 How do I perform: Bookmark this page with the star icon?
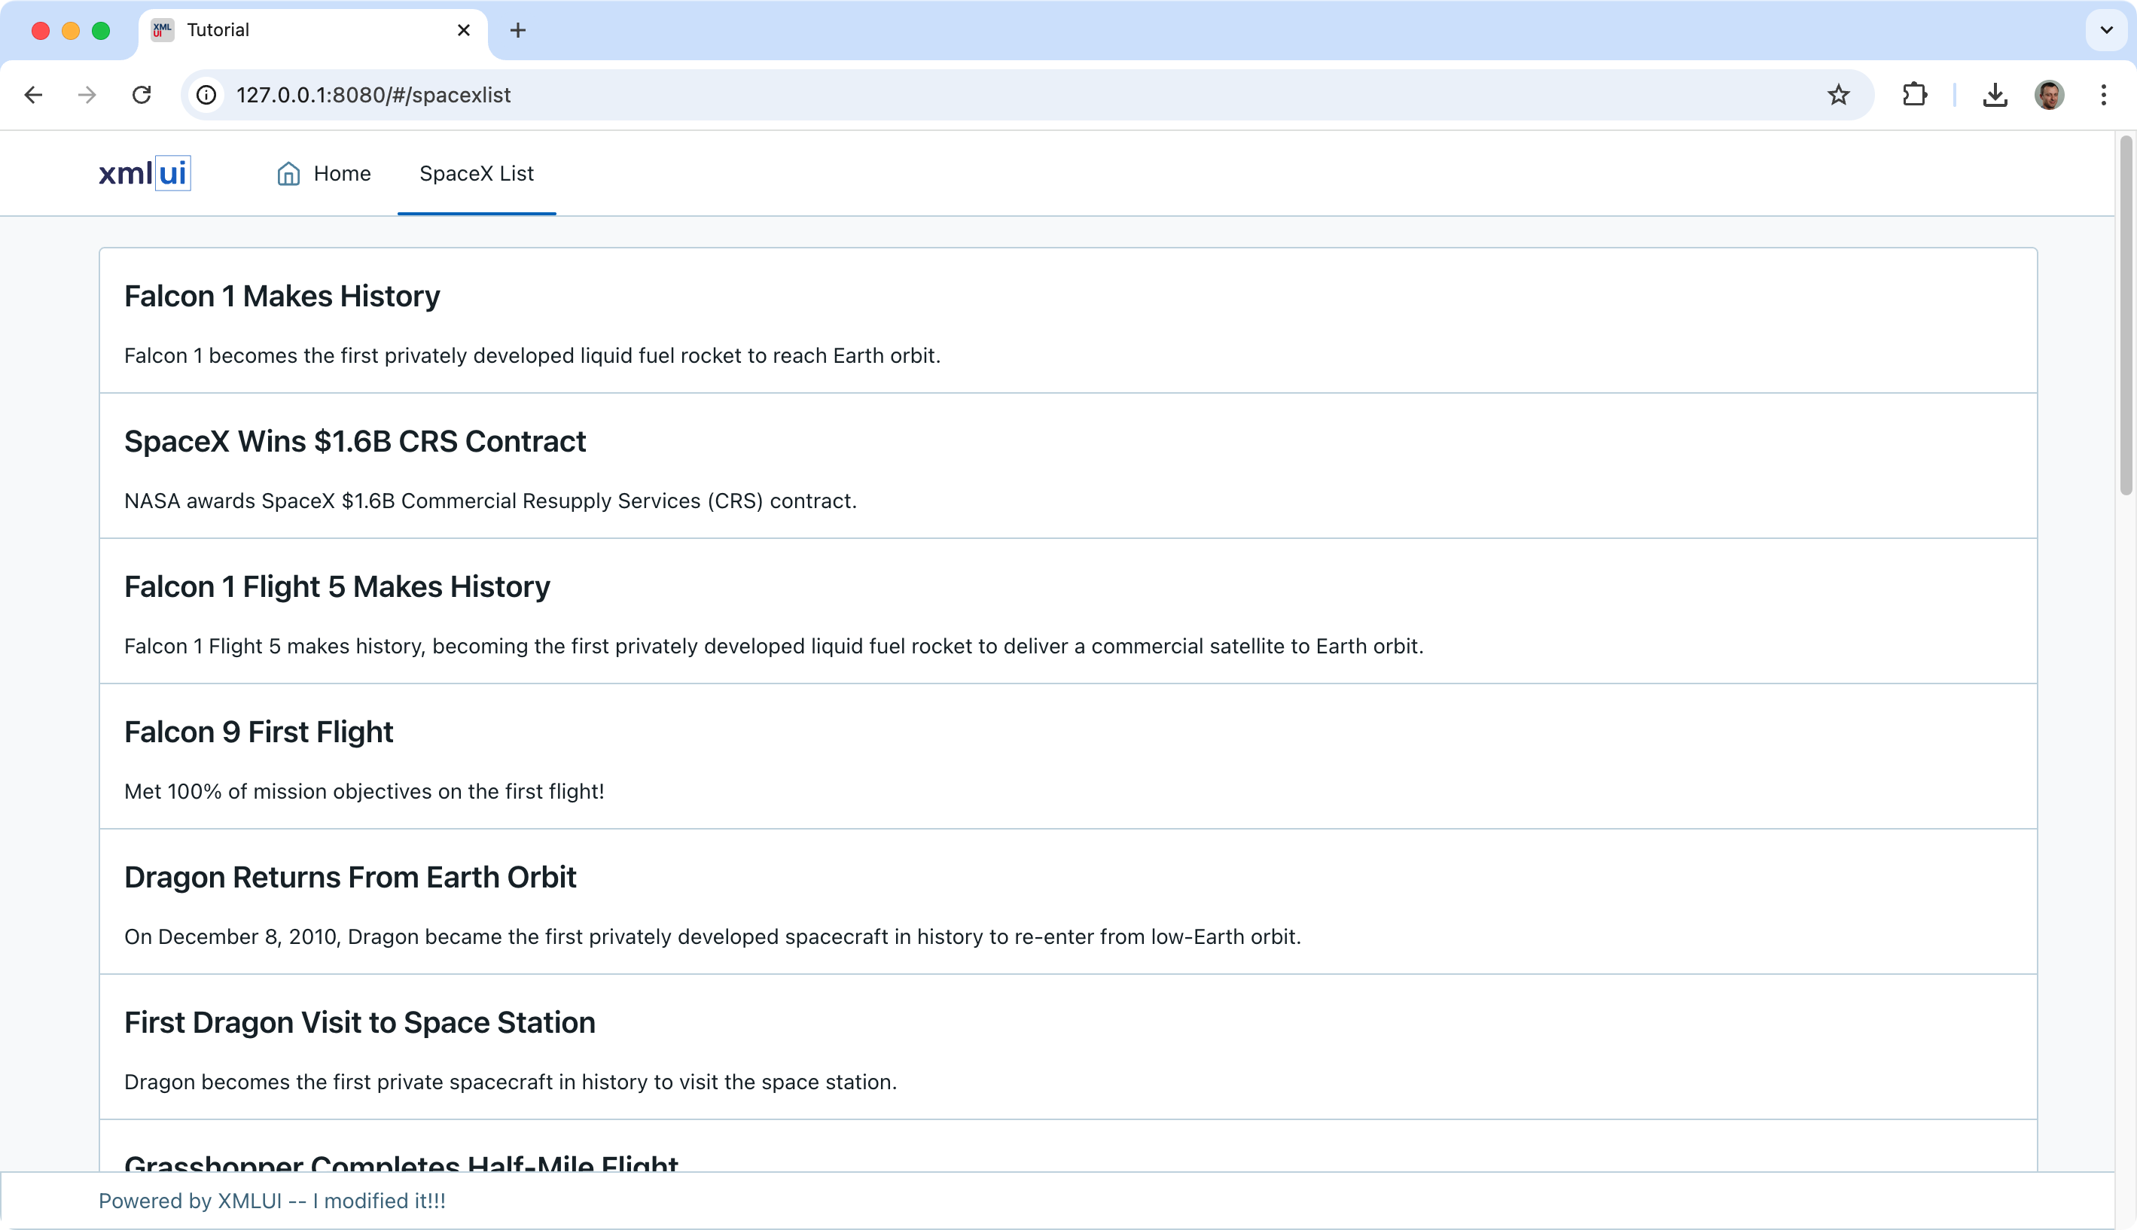1838,95
